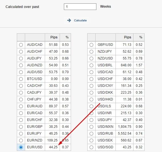Click the % header in left table
The width and height of the screenshot is (162, 152).
coord(67,37)
